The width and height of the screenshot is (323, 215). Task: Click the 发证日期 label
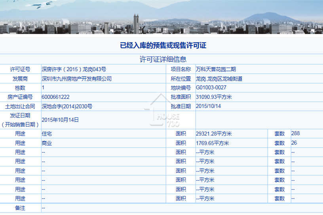click(x=20, y=115)
